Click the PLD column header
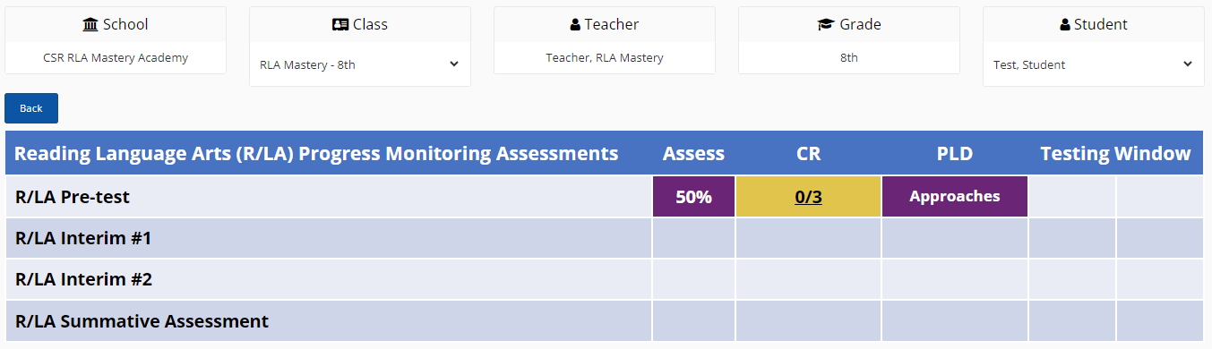 (955, 153)
